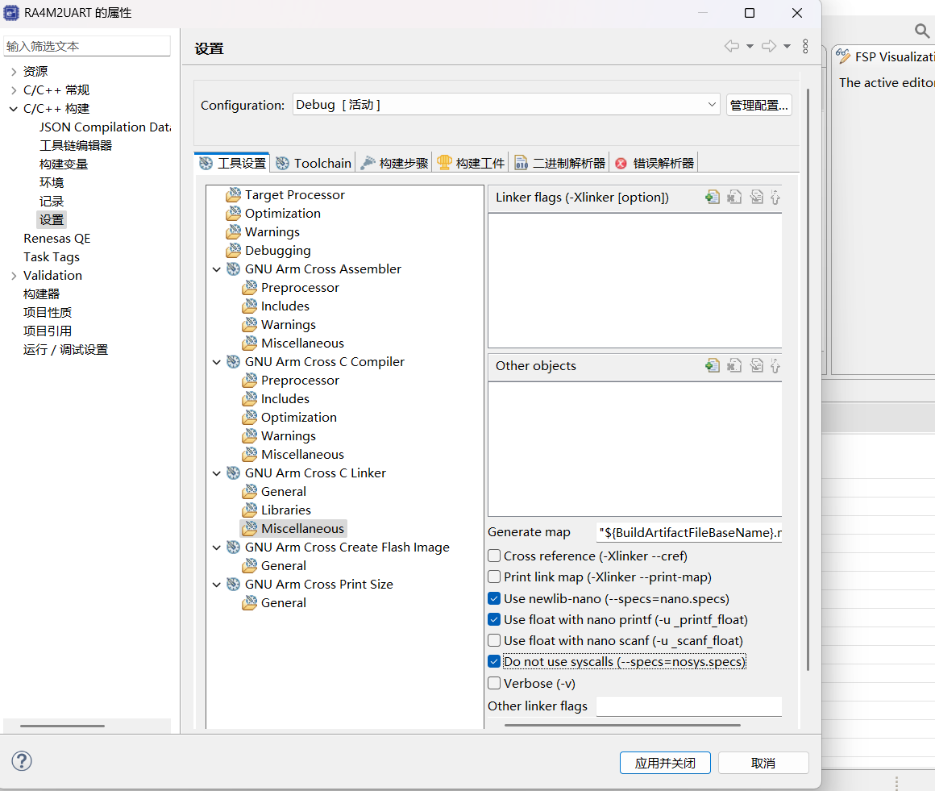Open the 二进制解析器 tab
This screenshot has height=791, width=935.
pyautogui.click(x=559, y=163)
